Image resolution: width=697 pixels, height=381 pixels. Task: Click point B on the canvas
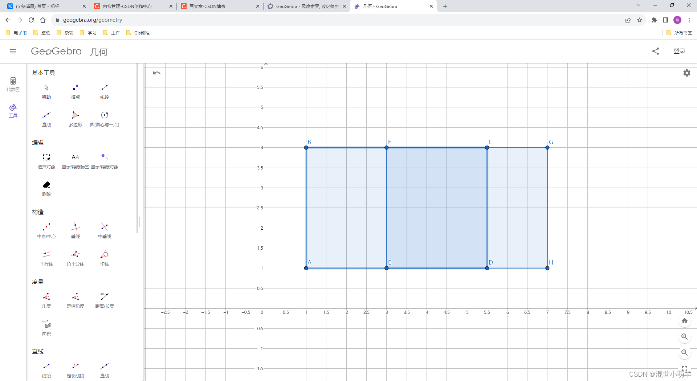(306, 148)
